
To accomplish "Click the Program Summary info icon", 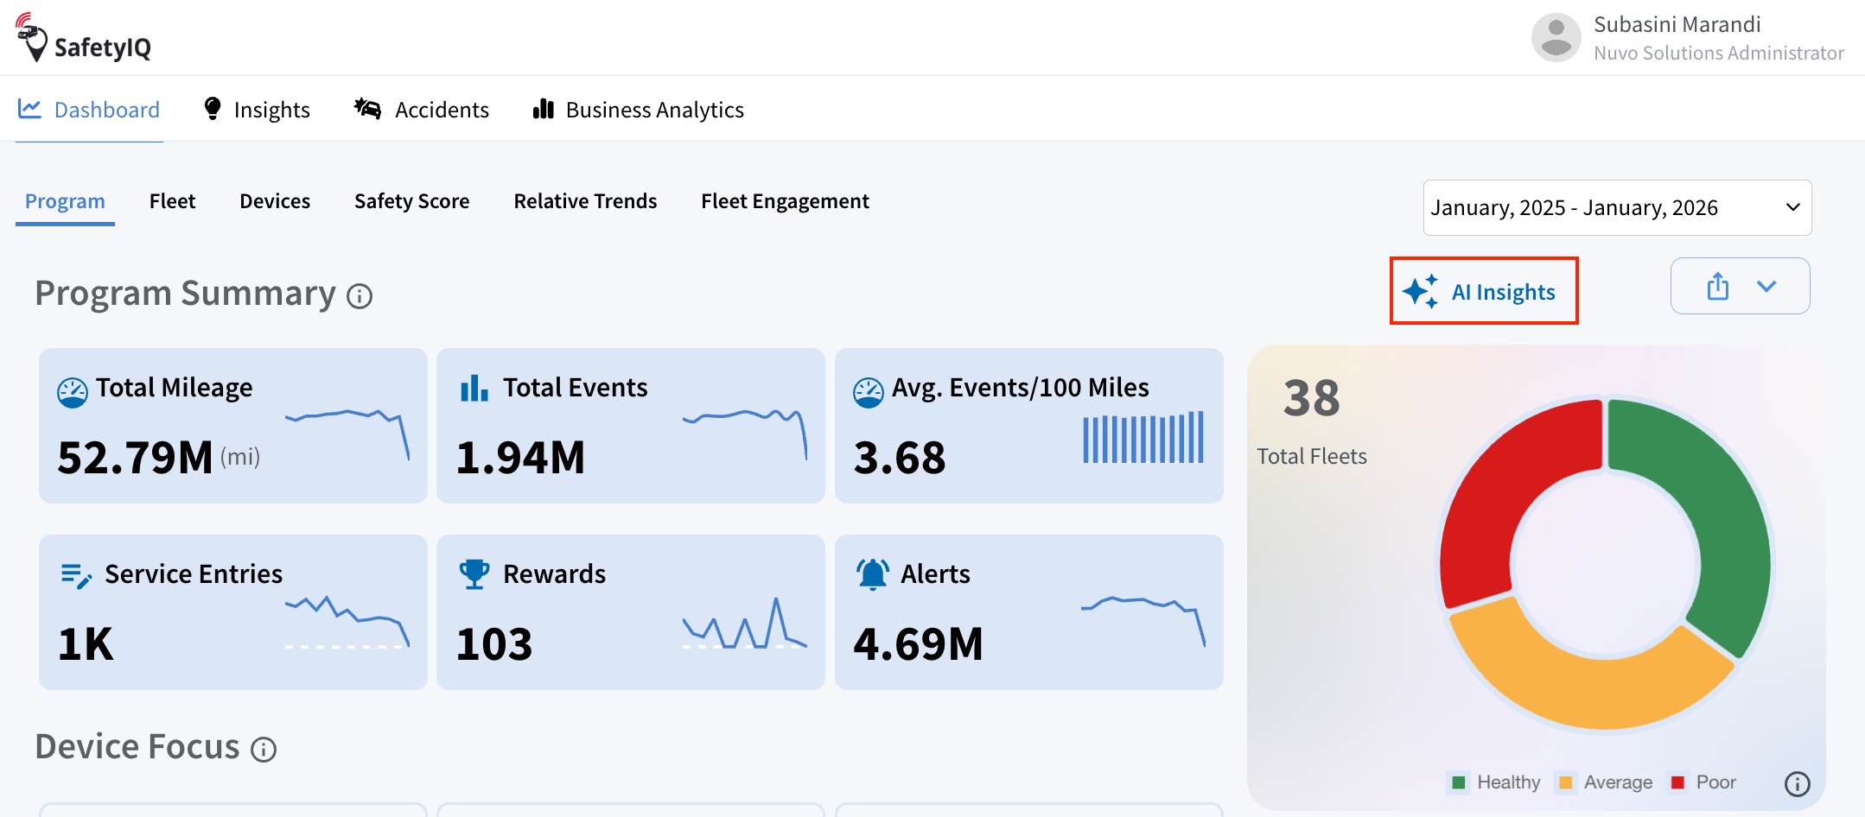I will [x=360, y=296].
